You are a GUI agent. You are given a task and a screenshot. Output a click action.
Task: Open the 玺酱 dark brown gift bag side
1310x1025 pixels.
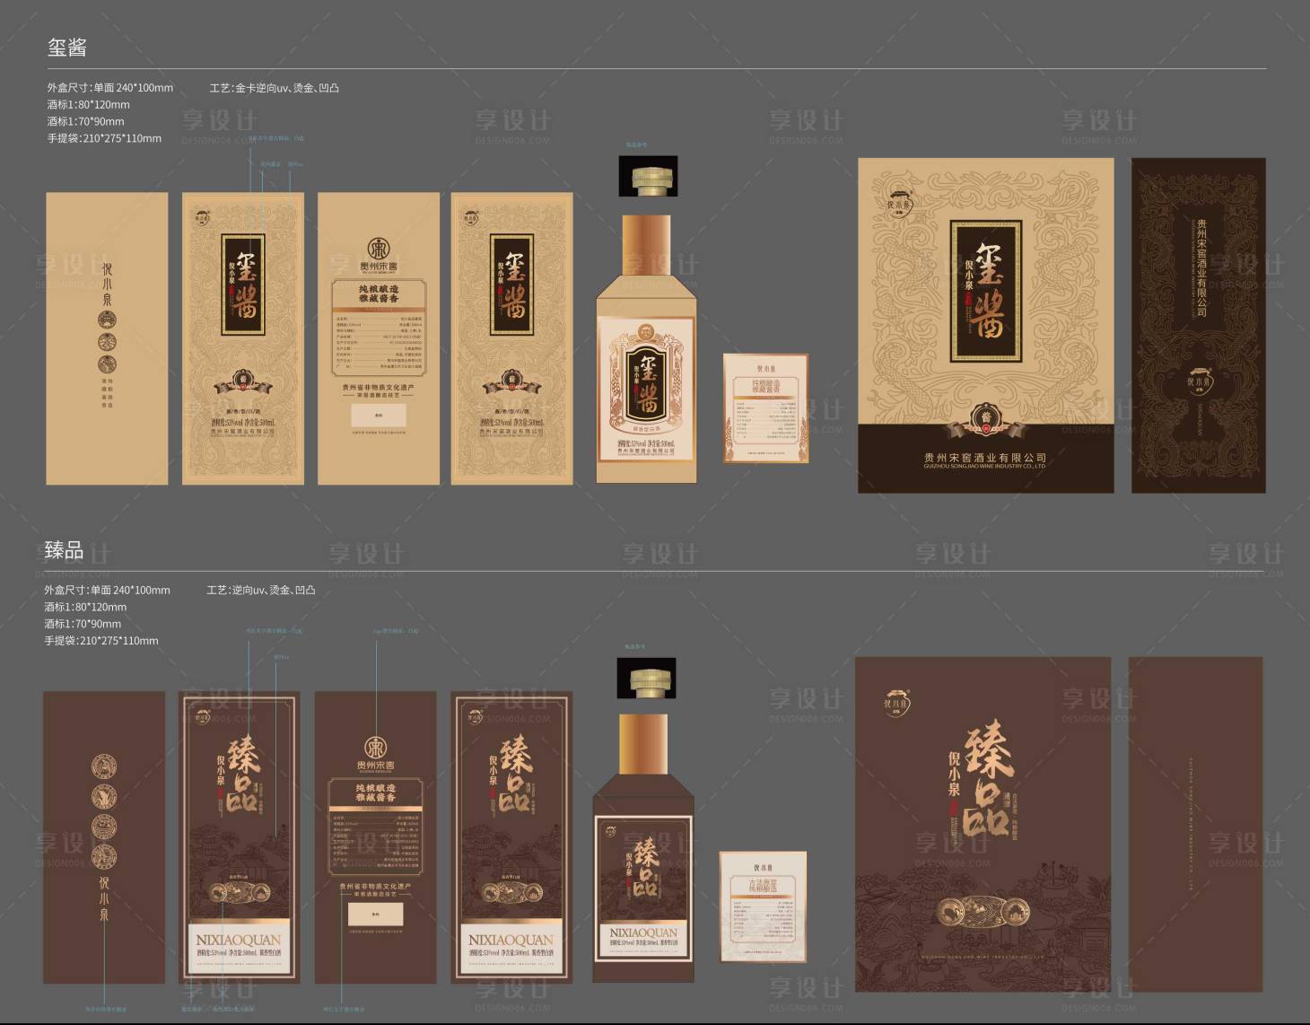tap(1199, 326)
